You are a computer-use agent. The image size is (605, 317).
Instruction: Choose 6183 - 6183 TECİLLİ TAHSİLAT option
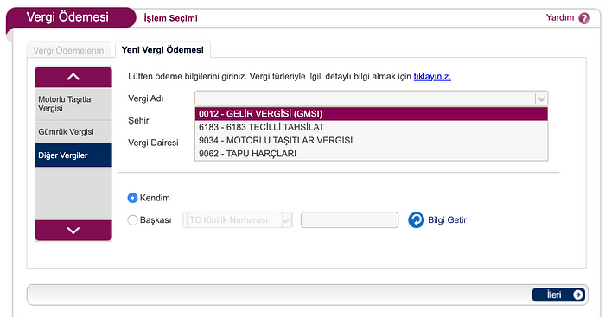coord(371,127)
